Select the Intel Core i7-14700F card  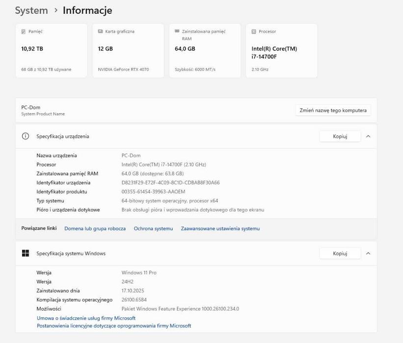281,50
